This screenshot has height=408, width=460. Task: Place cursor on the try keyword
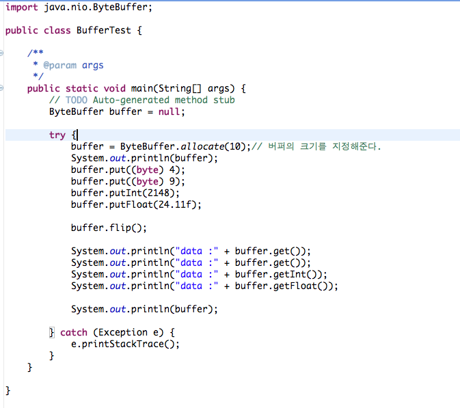pyautogui.click(x=57, y=135)
